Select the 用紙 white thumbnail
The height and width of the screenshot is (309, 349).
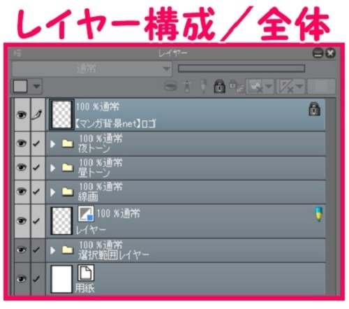[61, 279]
